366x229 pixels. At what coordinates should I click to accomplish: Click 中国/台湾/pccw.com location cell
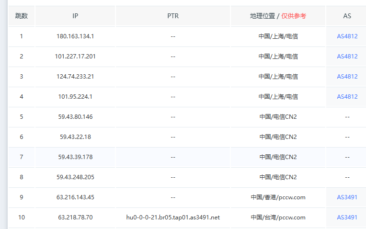point(278,217)
